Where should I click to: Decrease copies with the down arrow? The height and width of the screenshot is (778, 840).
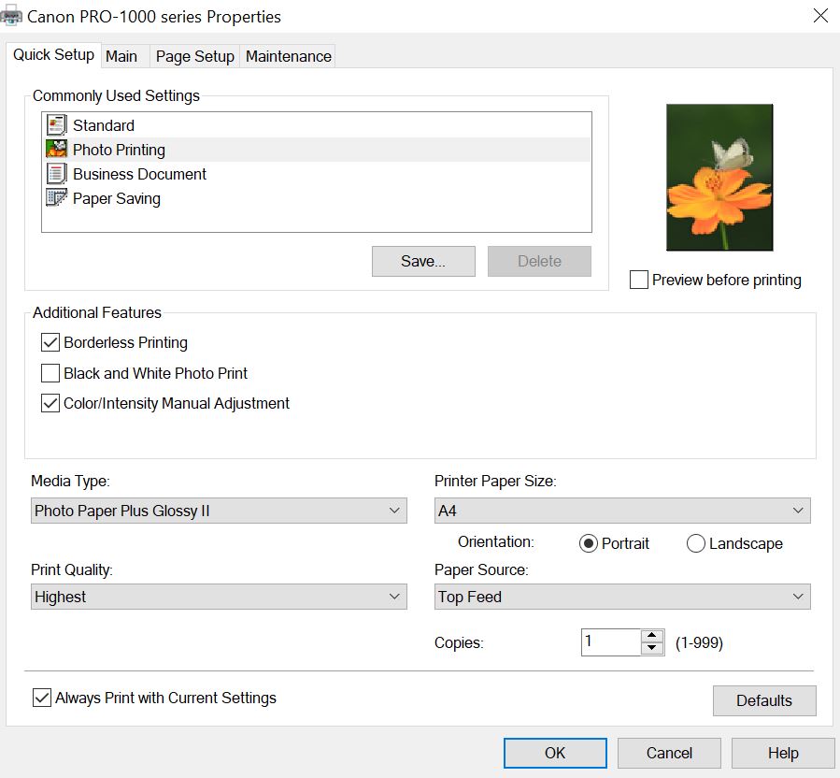point(652,648)
